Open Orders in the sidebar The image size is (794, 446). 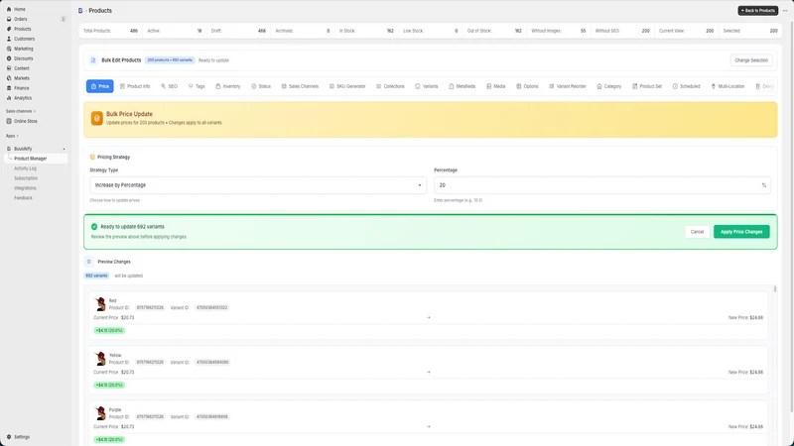pos(20,19)
